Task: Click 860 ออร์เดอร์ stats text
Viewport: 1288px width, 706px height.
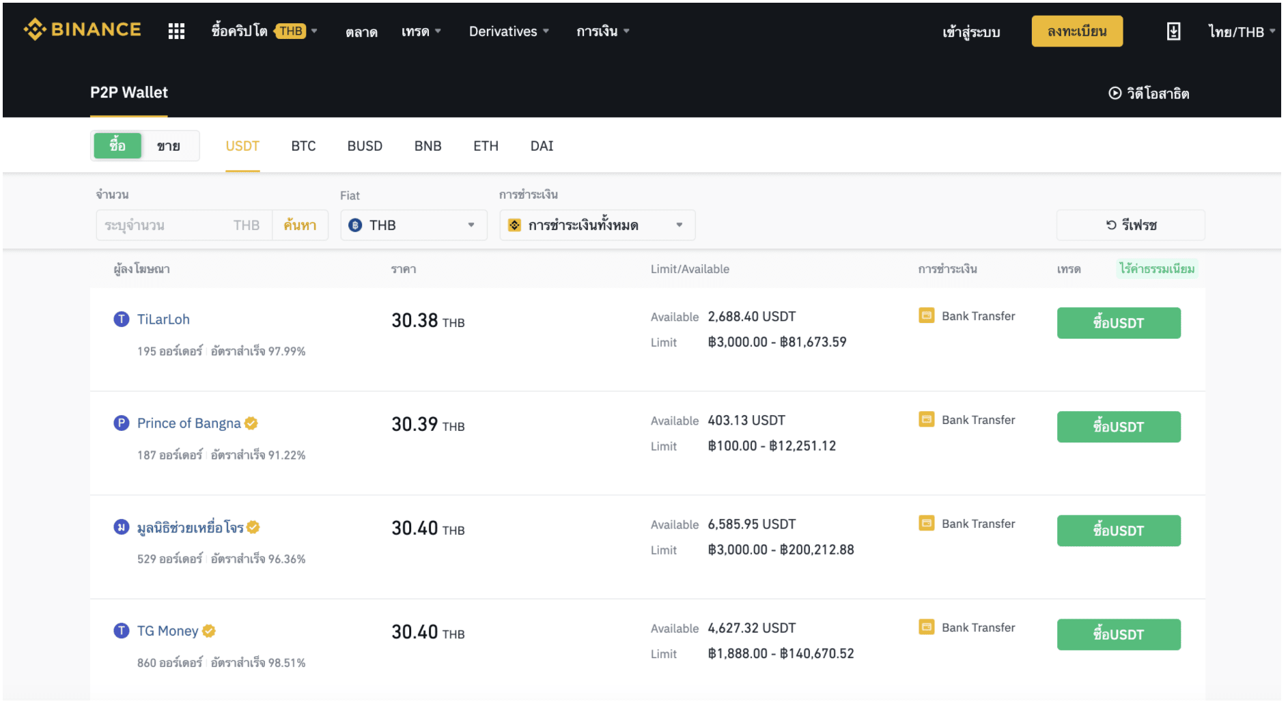Action: (x=169, y=663)
